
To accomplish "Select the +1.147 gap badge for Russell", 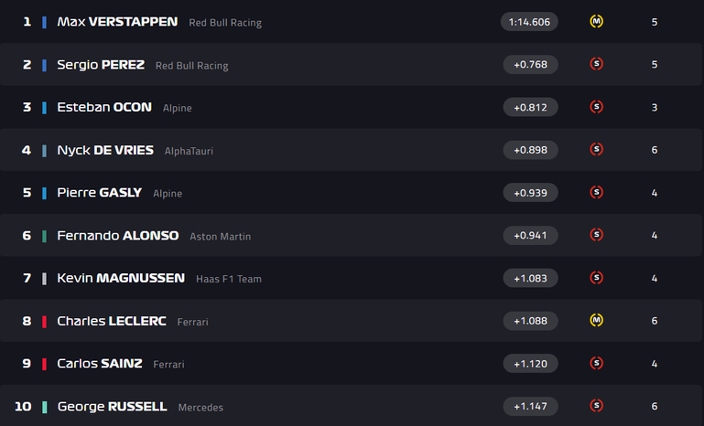I will [x=530, y=406].
